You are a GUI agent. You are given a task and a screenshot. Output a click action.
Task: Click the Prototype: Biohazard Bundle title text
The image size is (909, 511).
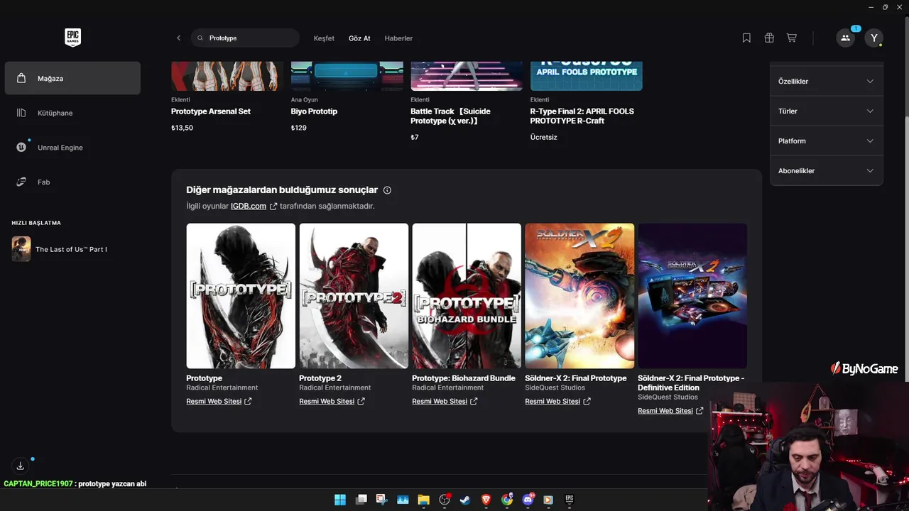464,378
